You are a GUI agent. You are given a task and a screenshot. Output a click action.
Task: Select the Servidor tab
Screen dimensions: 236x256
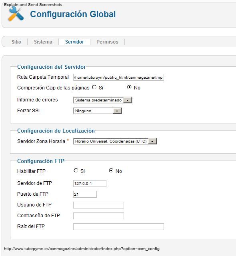[x=74, y=42]
